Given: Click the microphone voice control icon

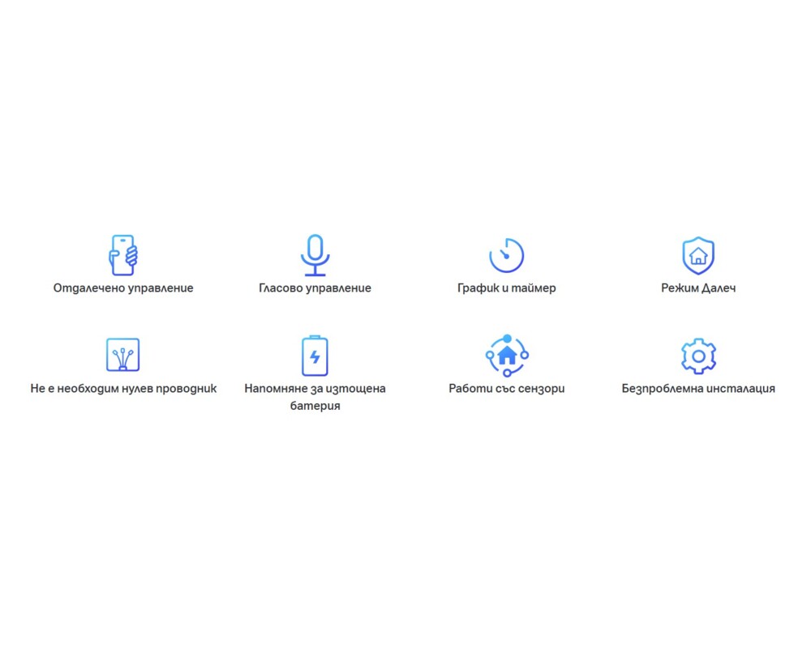Looking at the screenshot, I should point(315,255).
